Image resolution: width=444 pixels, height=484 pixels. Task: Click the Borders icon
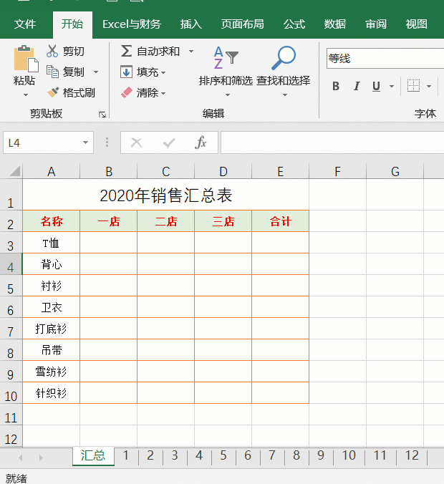413,86
